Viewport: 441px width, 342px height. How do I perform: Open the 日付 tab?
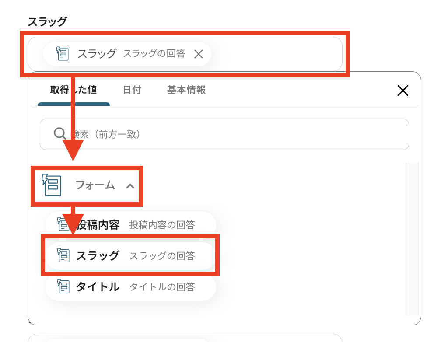(x=132, y=90)
